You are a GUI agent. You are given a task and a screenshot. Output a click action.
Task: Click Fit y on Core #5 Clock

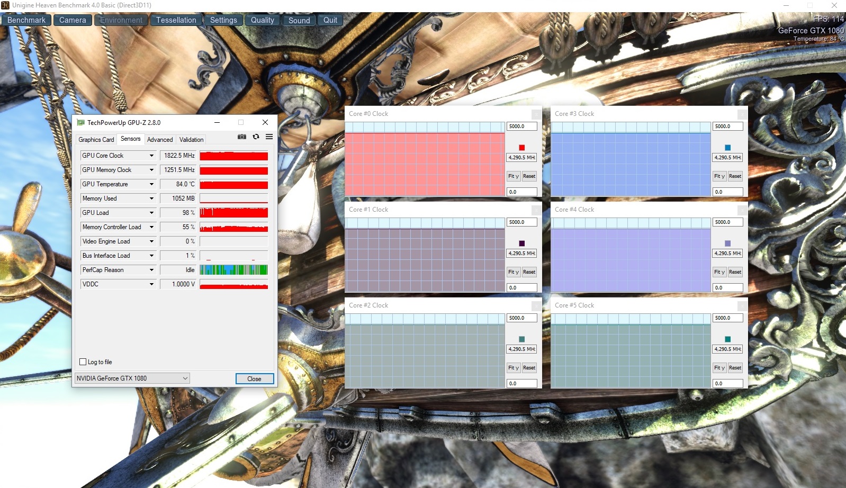(x=719, y=368)
